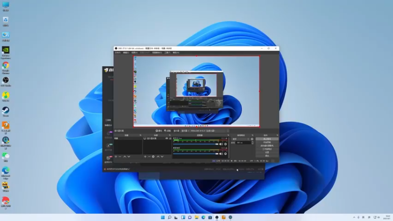Select the scene entry in Scenes list
The height and width of the screenshot is (221, 393).
tap(128, 138)
